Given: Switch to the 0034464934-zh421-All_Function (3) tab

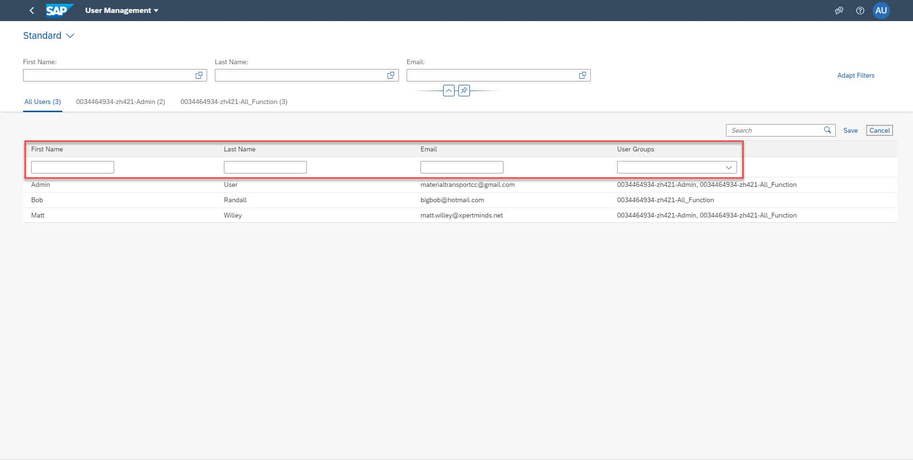Looking at the screenshot, I should point(234,102).
